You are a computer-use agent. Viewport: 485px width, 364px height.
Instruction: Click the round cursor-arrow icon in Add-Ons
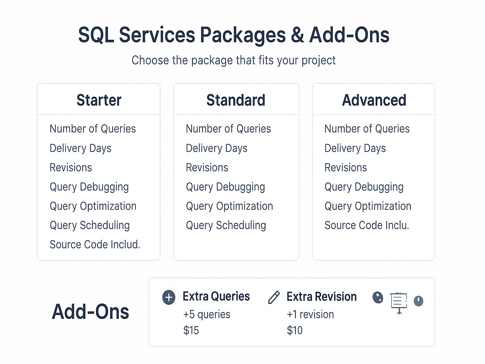coord(378,298)
